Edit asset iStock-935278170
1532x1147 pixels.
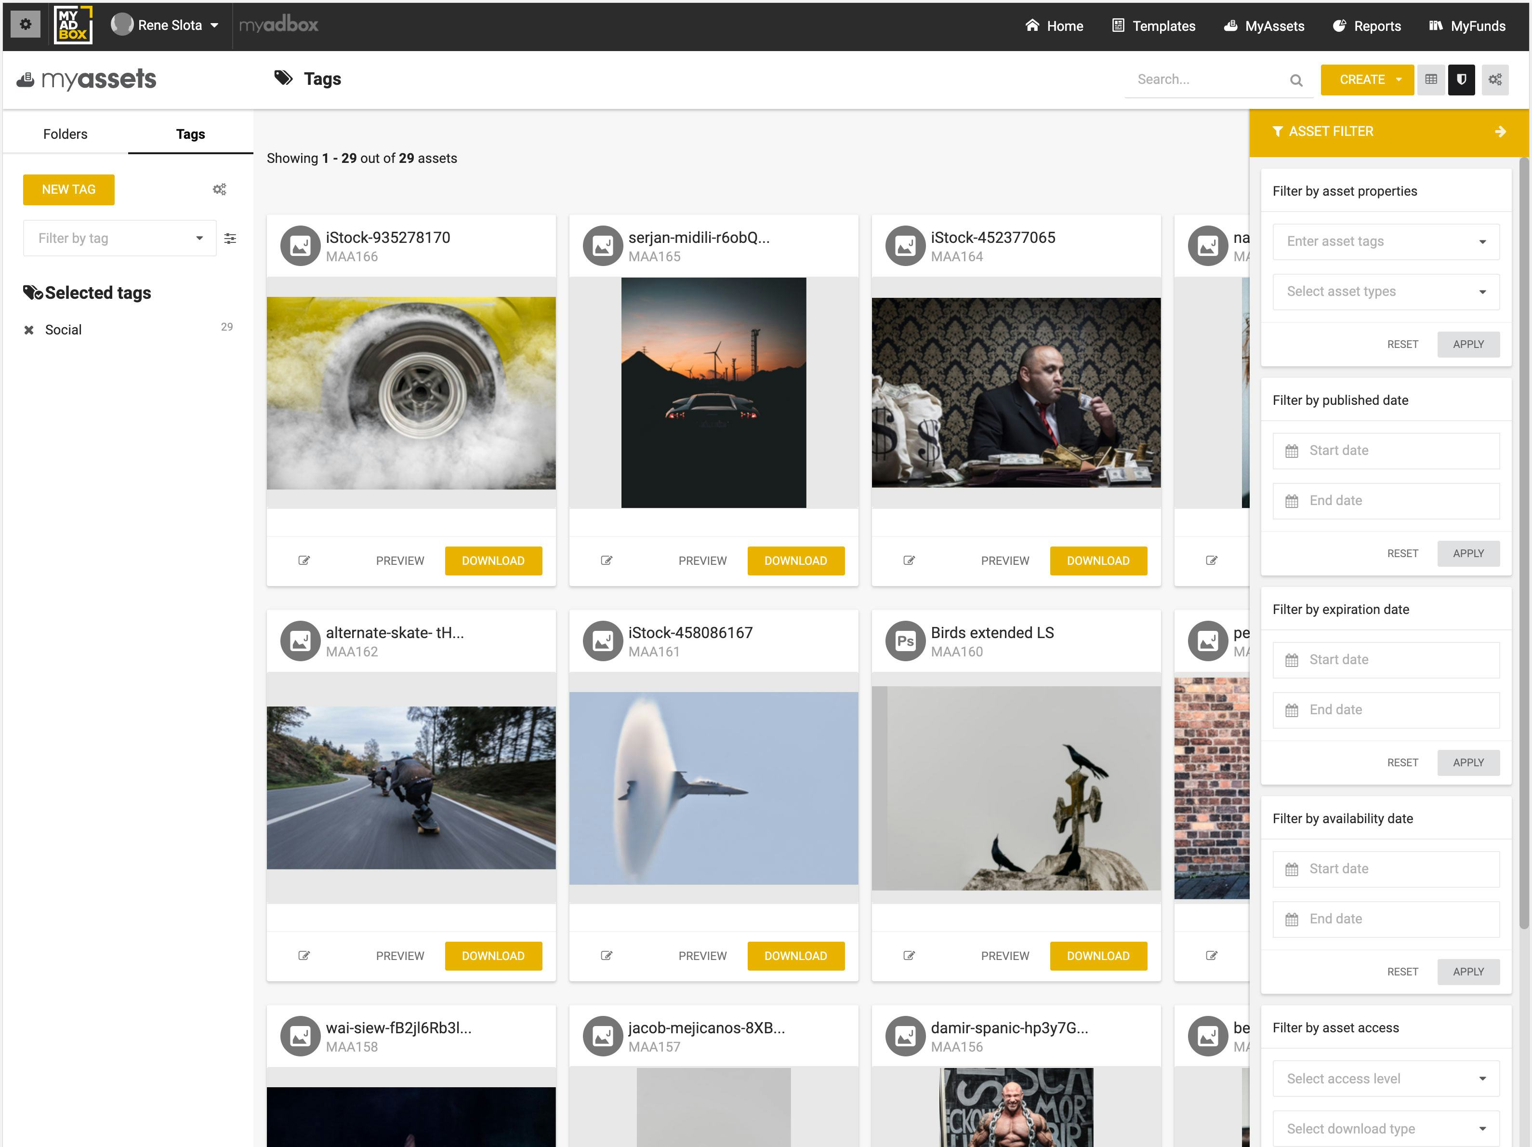tap(304, 560)
